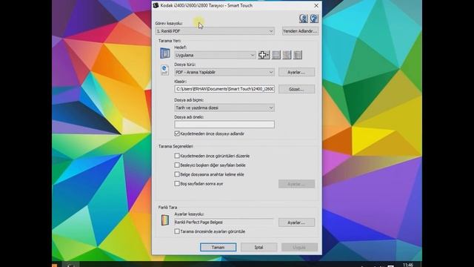Check 'Tarama öncesinde ayarları görüntüle'
This screenshot has height=267, width=474.
coord(177,231)
